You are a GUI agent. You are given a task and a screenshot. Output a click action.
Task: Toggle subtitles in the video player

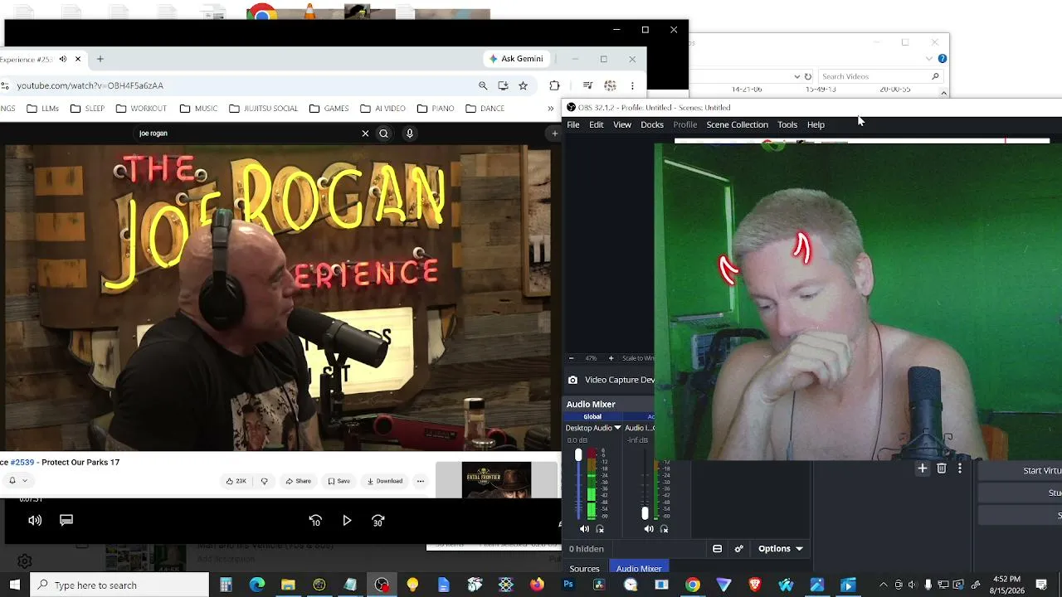[x=66, y=520]
